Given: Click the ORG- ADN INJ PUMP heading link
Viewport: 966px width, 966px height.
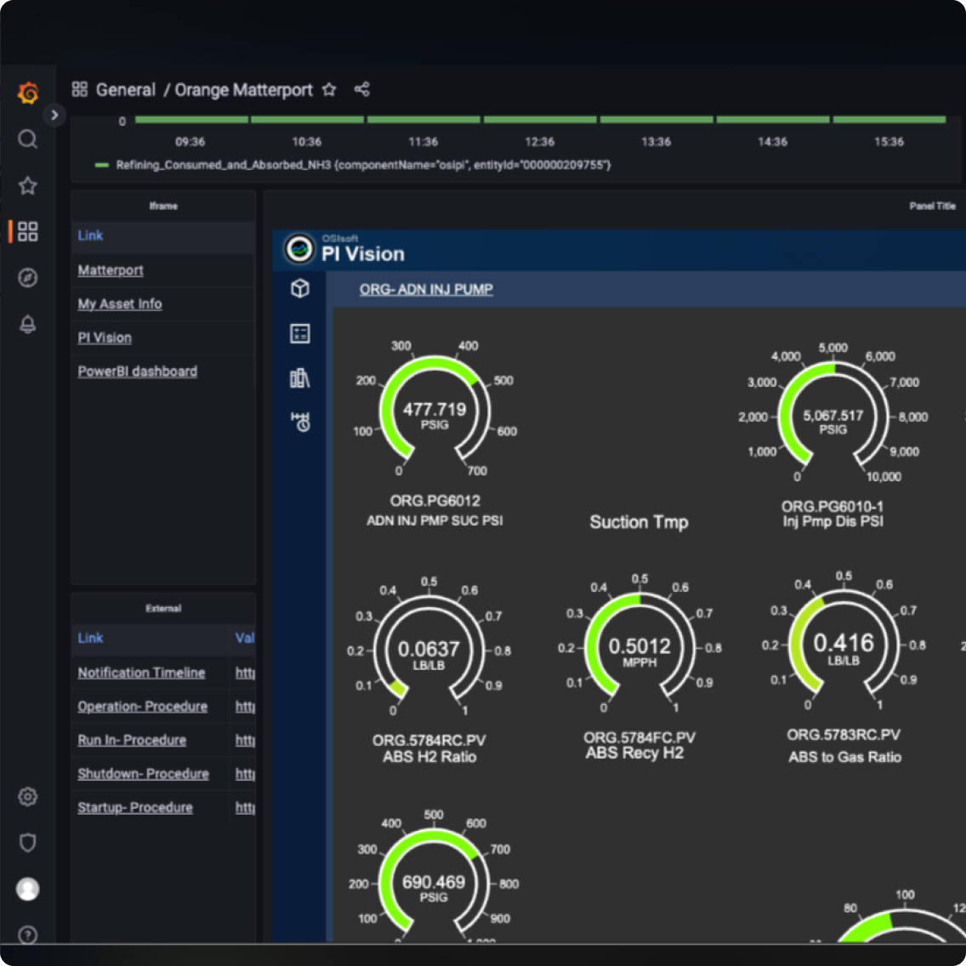Looking at the screenshot, I should [x=426, y=289].
